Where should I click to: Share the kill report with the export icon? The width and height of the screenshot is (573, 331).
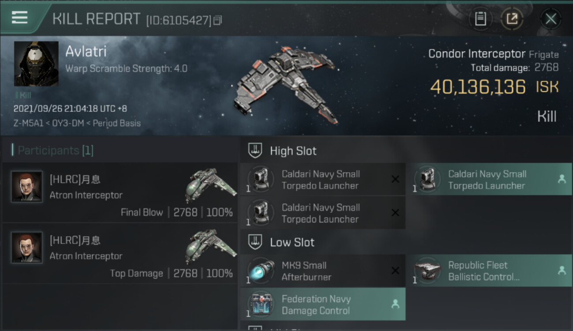click(x=512, y=19)
